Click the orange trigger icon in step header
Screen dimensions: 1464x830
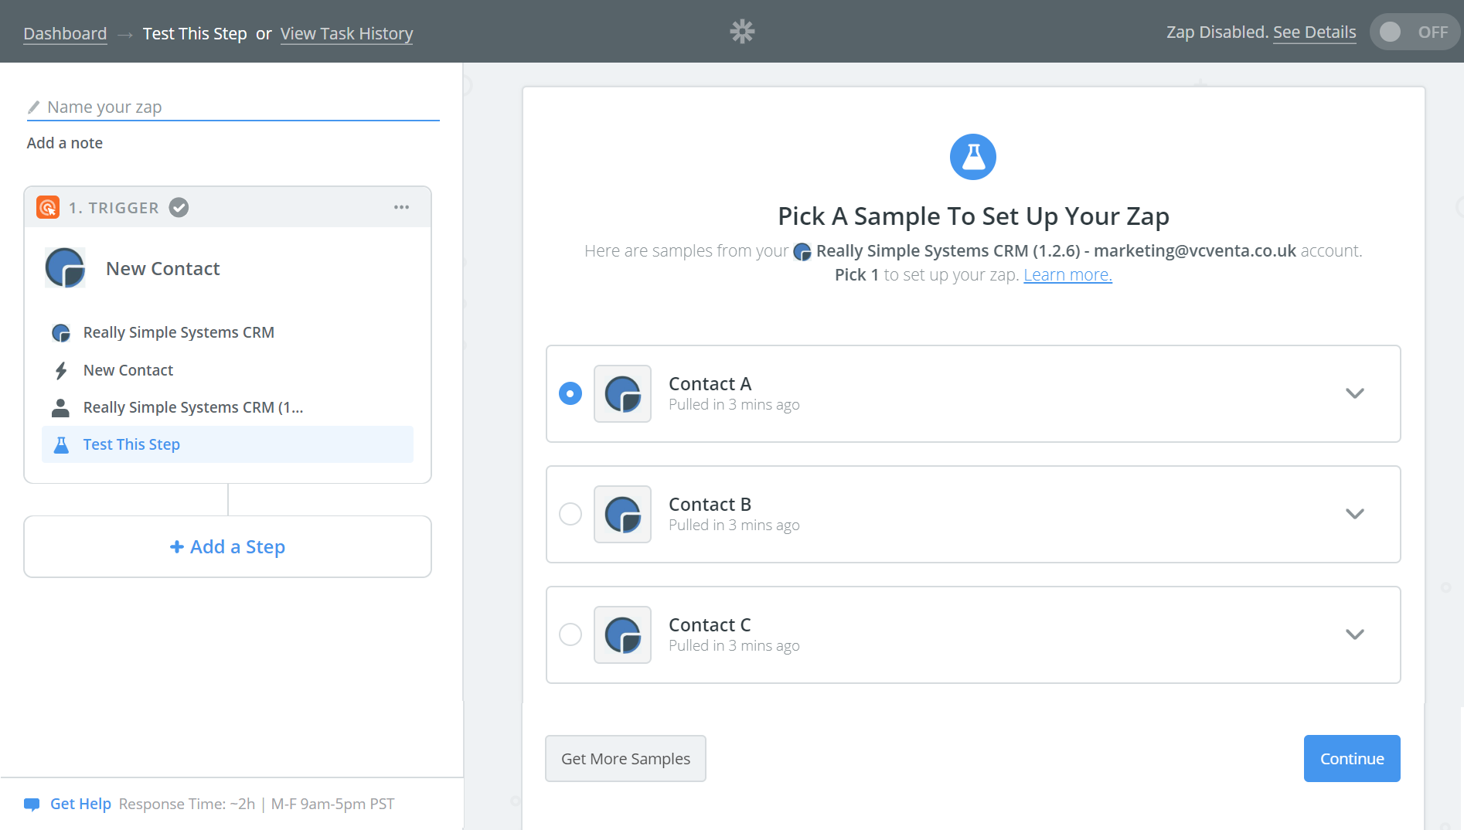pyautogui.click(x=48, y=207)
